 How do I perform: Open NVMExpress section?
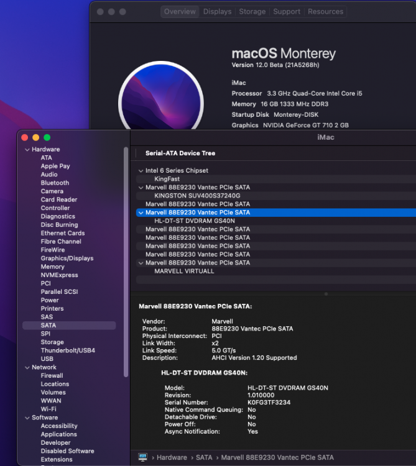(60, 275)
